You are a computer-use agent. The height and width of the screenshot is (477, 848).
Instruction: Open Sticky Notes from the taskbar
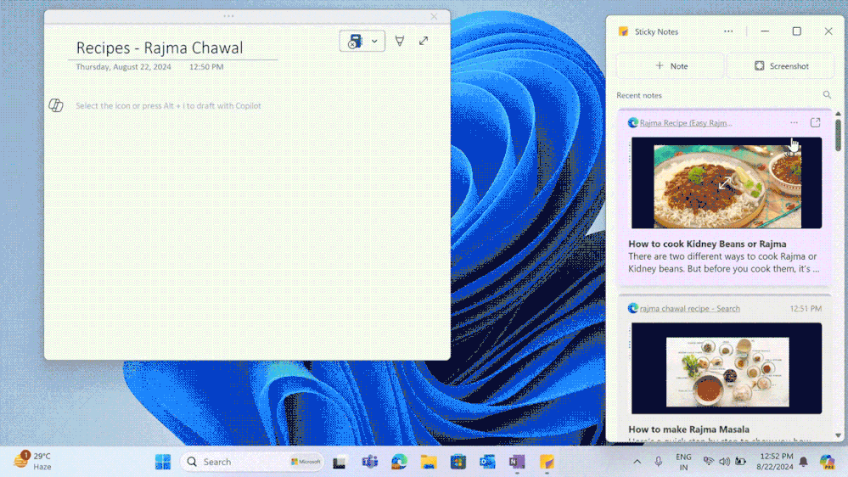(547, 462)
